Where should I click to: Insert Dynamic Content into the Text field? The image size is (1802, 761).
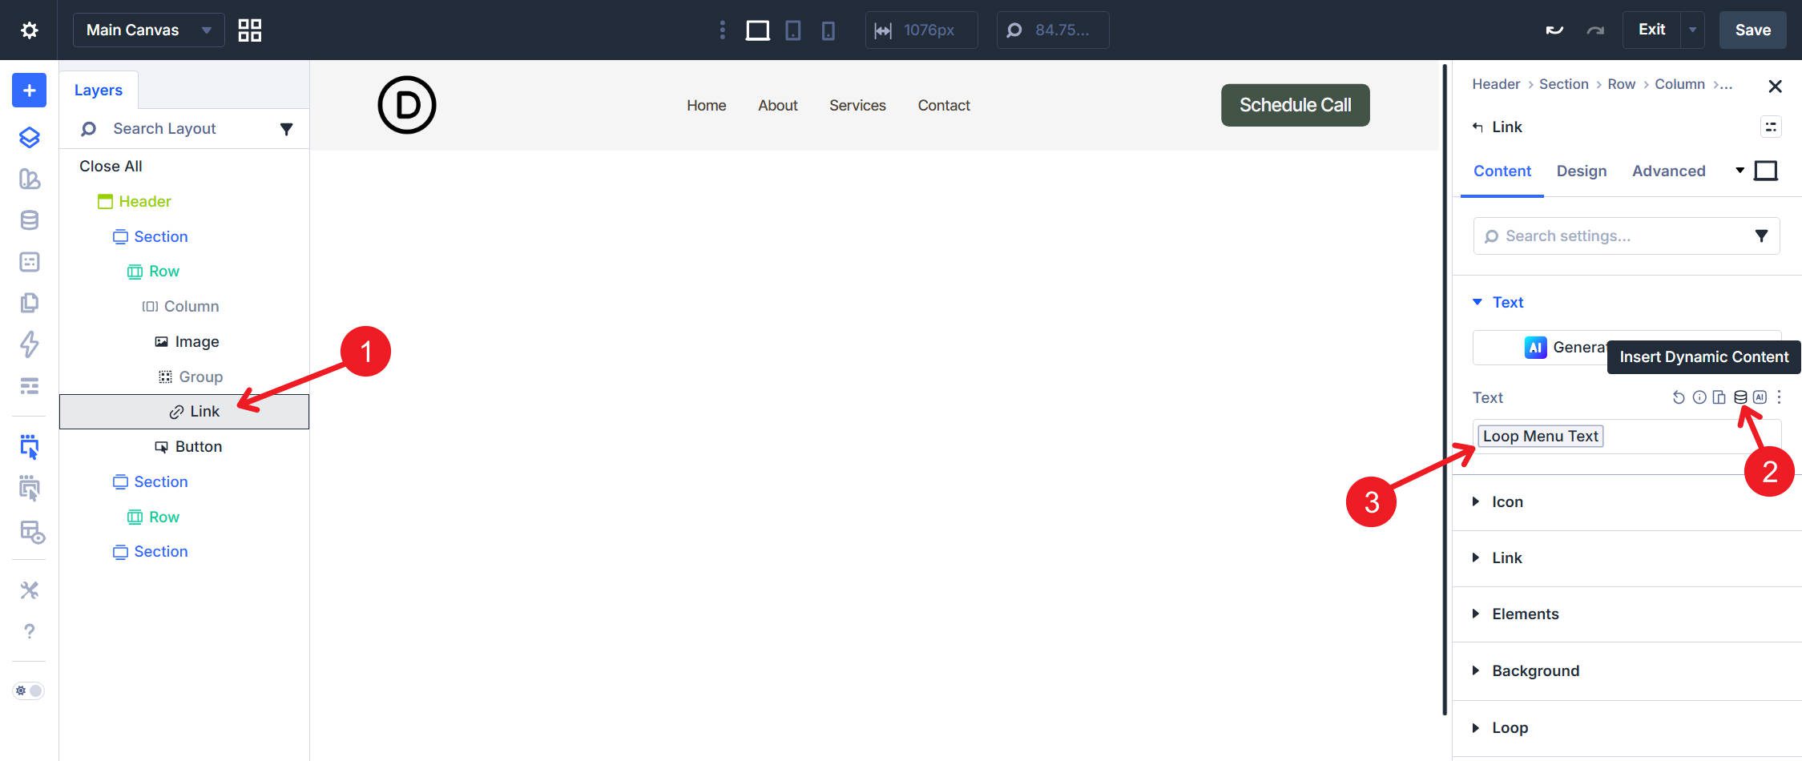click(1739, 396)
